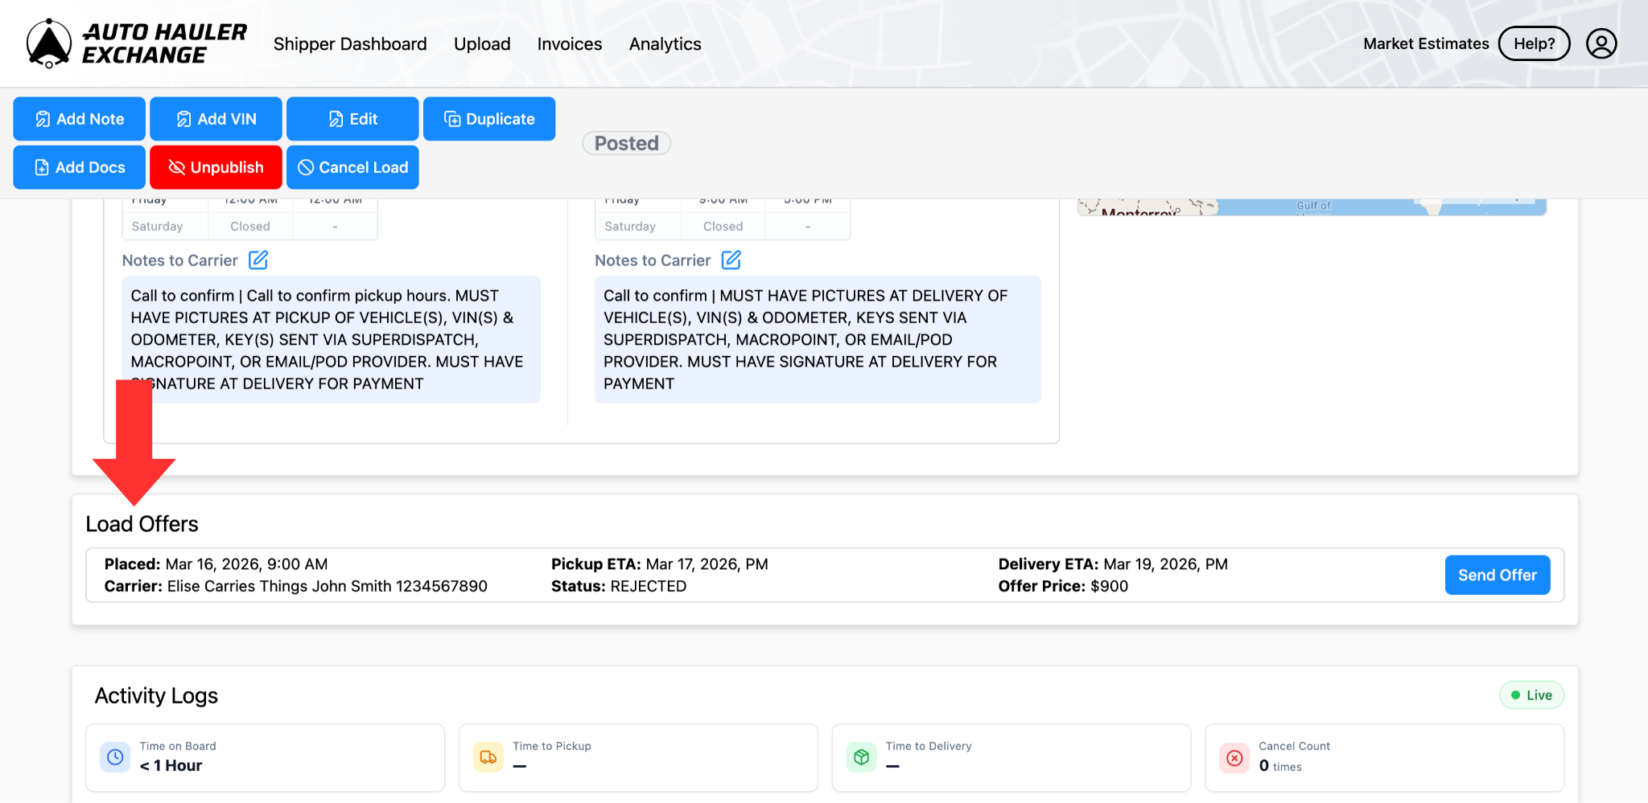This screenshot has width=1648, height=803.
Task: Click the Time to Delivery box icon
Action: tap(861, 757)
